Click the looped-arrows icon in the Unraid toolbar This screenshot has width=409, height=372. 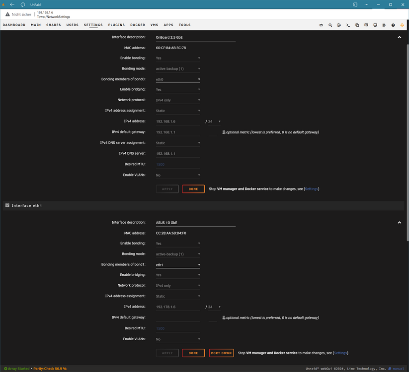coord(321,25)
